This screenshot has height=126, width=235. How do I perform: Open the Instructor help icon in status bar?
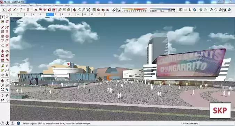[18, 123]
